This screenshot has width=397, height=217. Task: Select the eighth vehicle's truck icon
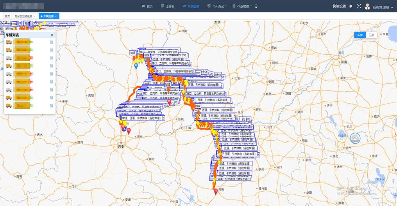pos(9,98)
